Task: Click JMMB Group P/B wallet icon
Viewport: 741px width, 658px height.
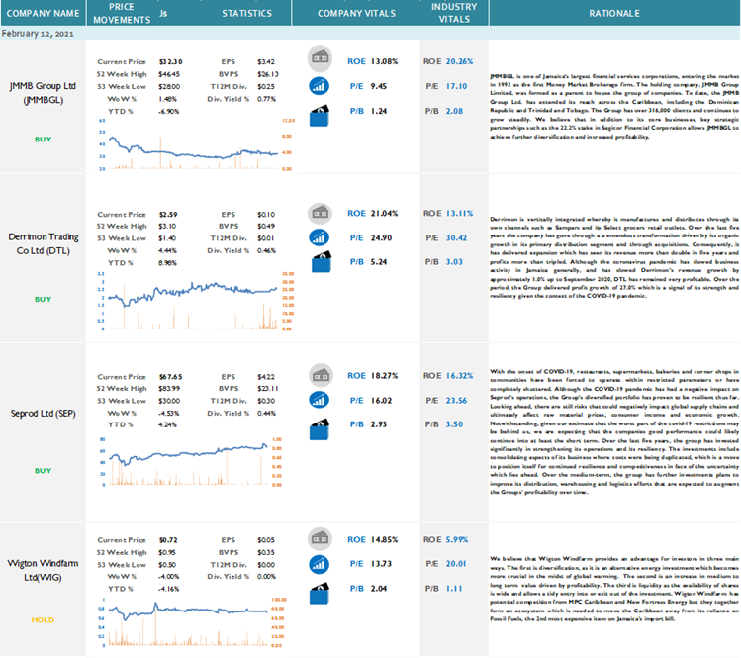Action: 320,116
